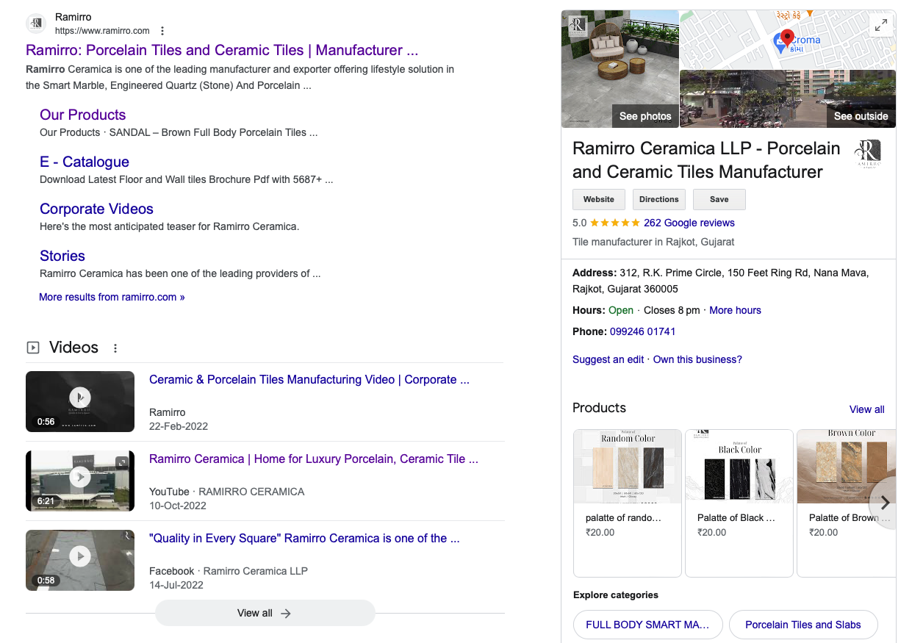912x643 pixels.
Task: Click the three-dot menu beside ramirro.com URL
Action: (x=162, y=31)
